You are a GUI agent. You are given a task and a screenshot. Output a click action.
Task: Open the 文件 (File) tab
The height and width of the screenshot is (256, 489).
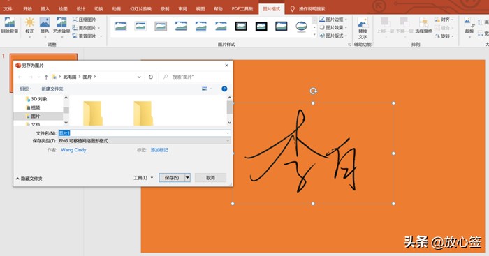[x=8, y=9]
